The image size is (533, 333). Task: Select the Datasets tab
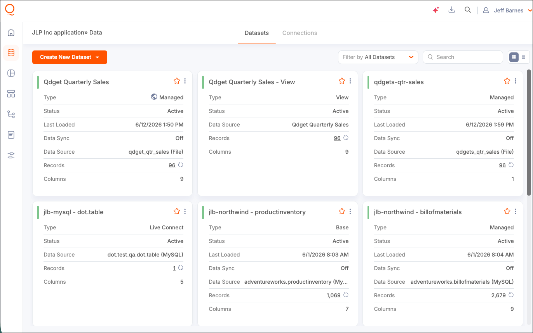[x=256, y=33]
